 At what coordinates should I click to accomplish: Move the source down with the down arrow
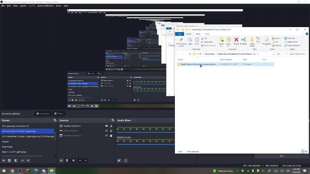[86, 160]
